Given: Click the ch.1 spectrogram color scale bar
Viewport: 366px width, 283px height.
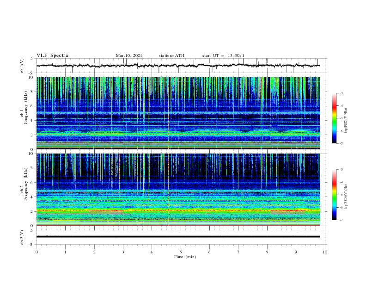Looking at the screenshot, I should [x=335, y=118].
